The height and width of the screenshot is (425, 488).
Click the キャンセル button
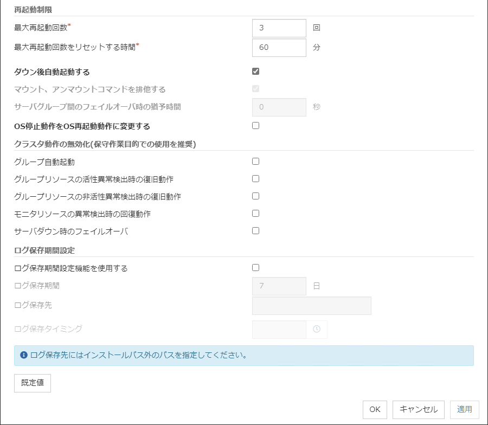419,410
